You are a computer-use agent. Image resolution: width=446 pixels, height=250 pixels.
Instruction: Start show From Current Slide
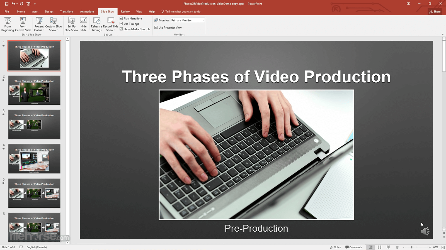pyautogui.click(x=23, y=24)
